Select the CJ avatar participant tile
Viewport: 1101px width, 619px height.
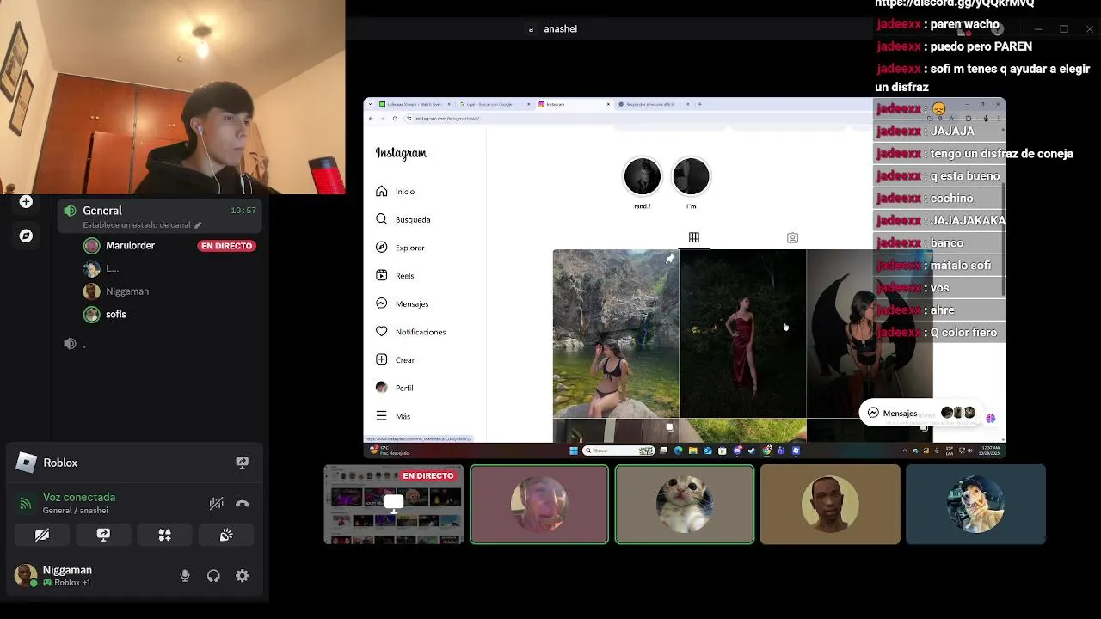pos(830,505)
